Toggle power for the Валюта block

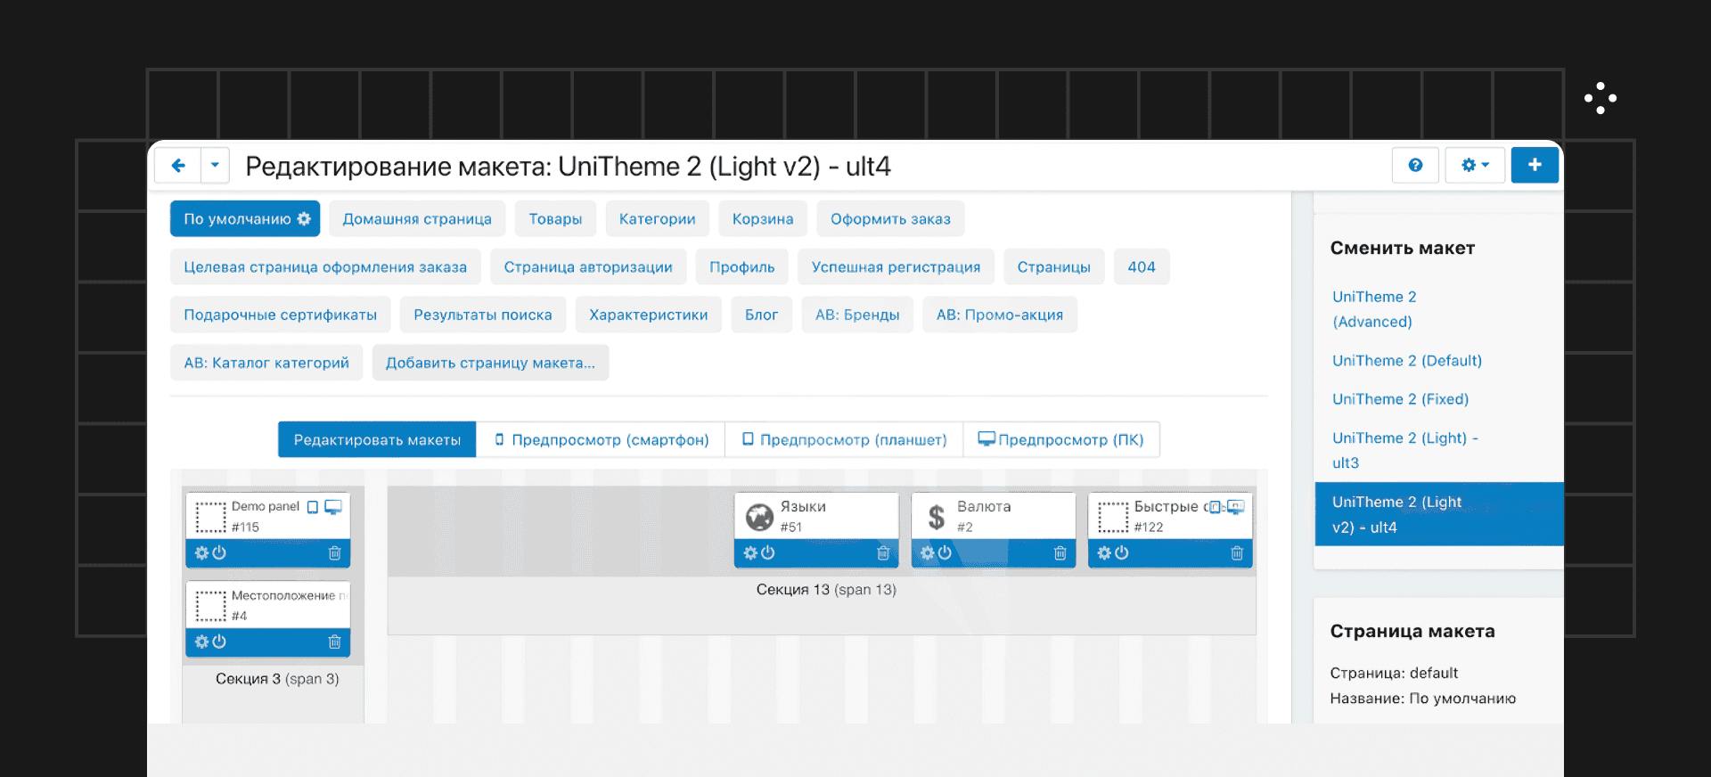pos(945,553)
